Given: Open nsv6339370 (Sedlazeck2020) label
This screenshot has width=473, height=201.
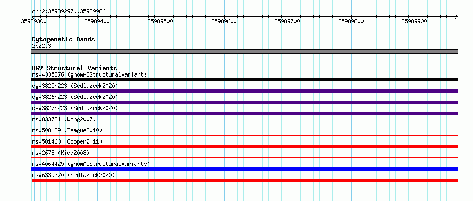Looking at the screenshot, I should (x=73, y=175).
